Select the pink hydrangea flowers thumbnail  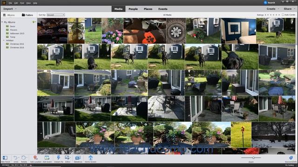112,31
